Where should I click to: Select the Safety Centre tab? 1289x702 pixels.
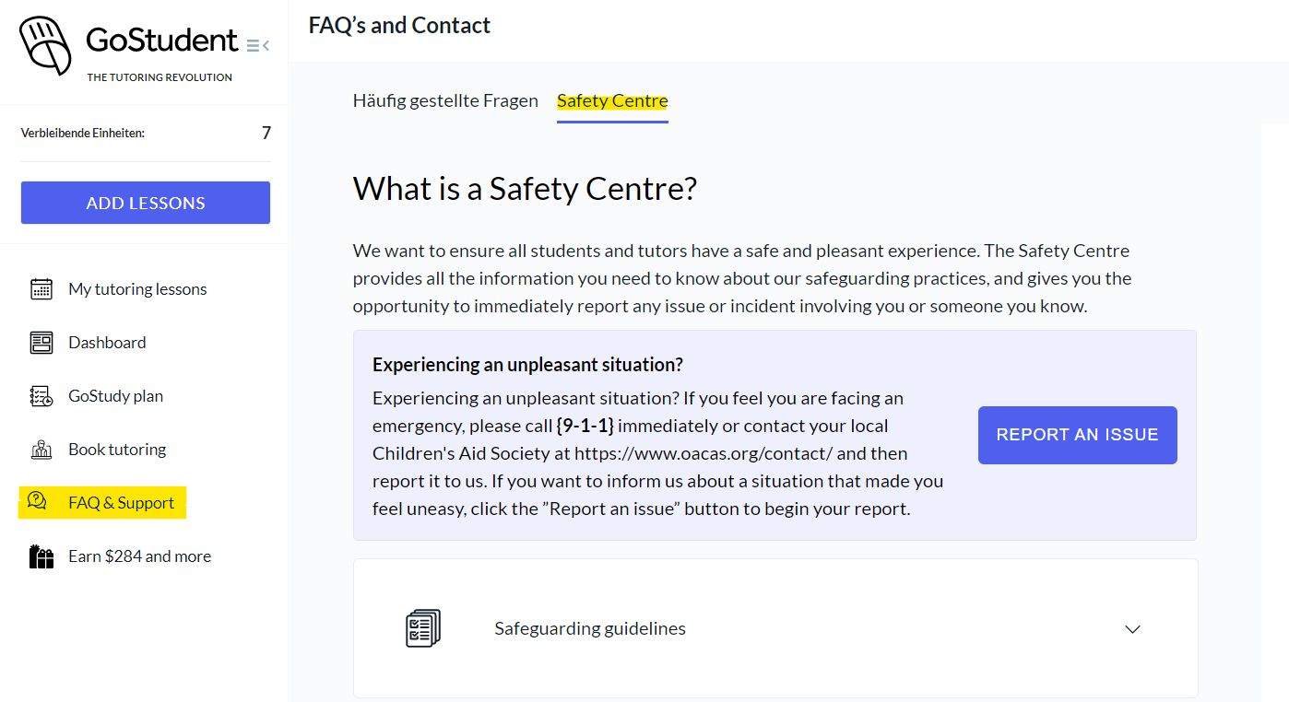point(612,101)
